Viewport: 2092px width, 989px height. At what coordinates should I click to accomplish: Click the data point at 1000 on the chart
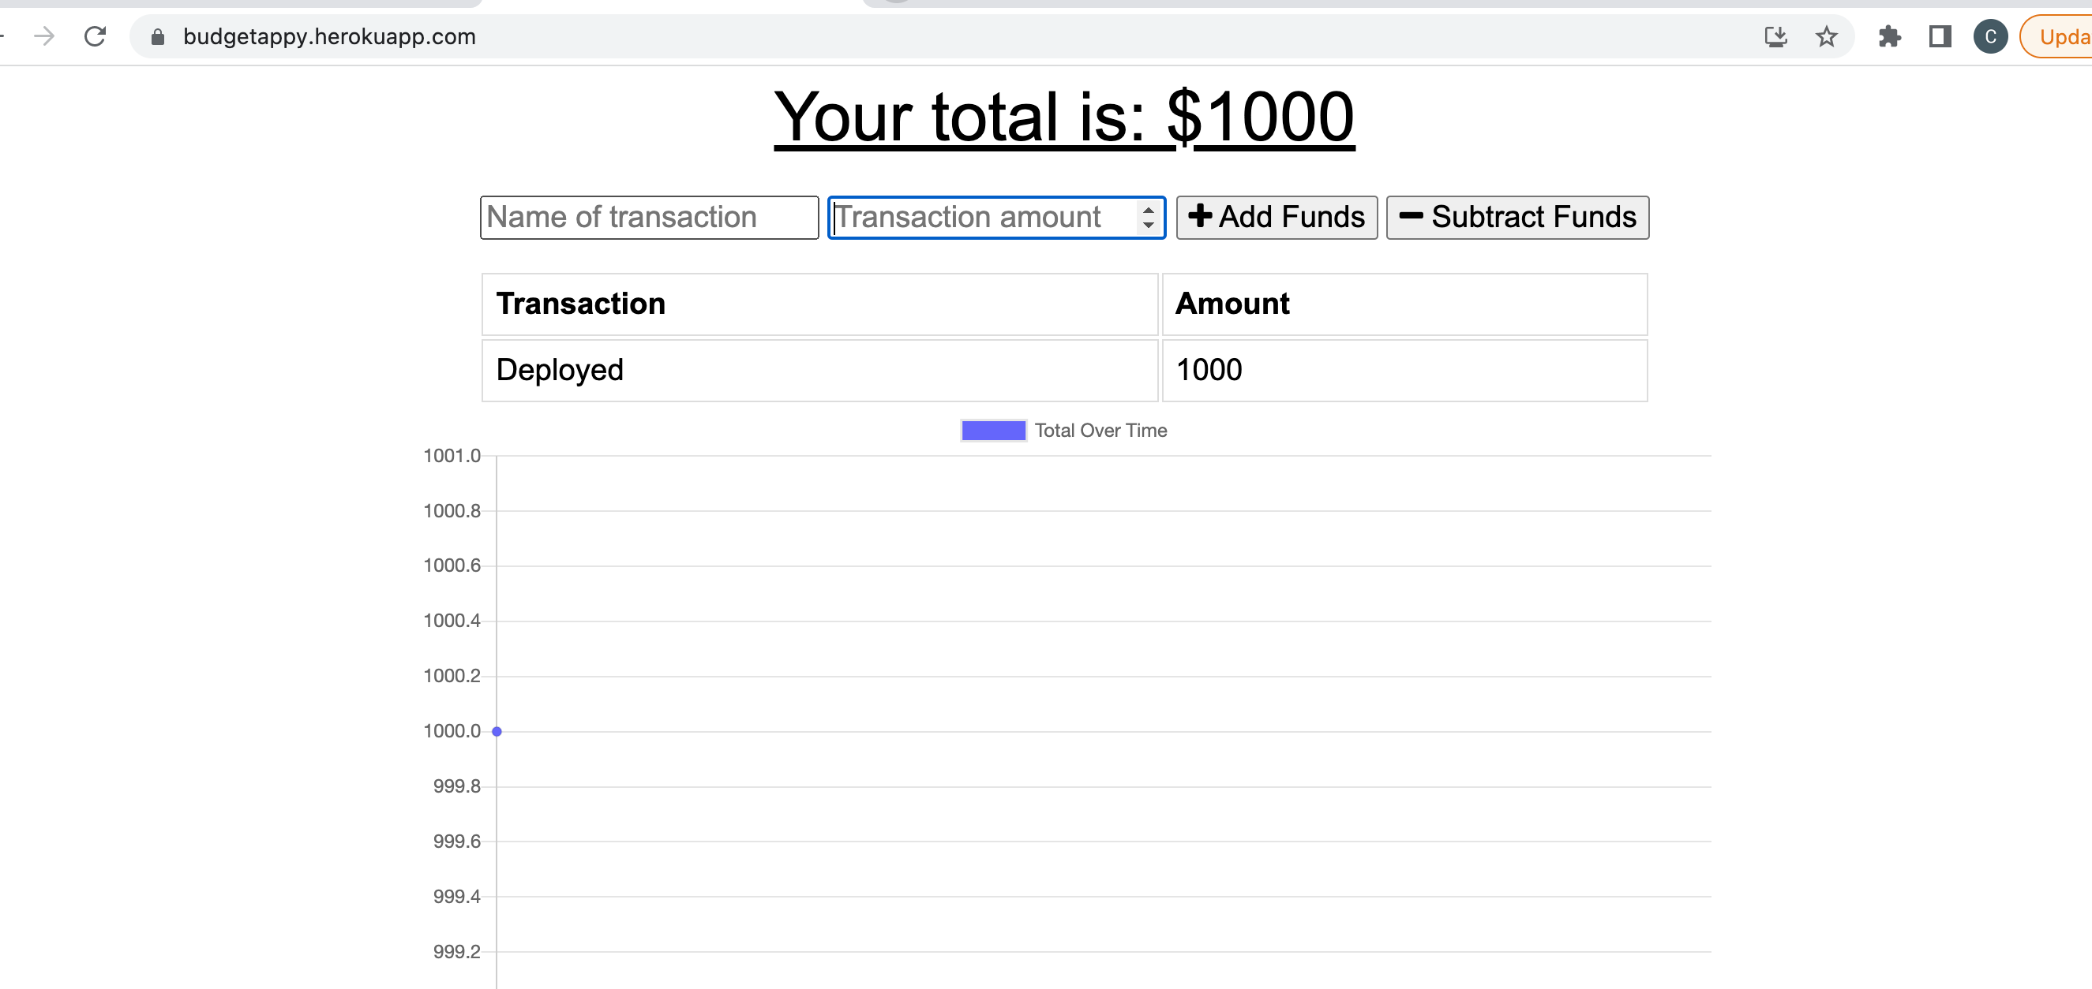(x=497, y=730)
